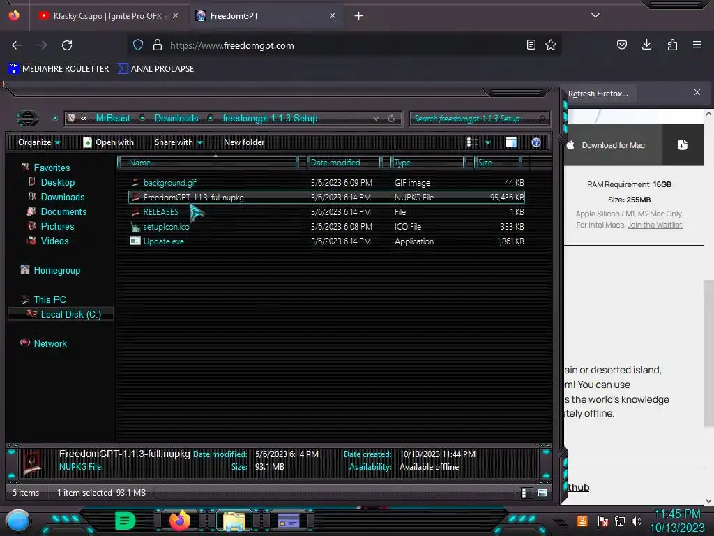The height and width of the screenshot is (536, 714).
Task: Open the tracking protection shield icon
Action: coord(138,45)
